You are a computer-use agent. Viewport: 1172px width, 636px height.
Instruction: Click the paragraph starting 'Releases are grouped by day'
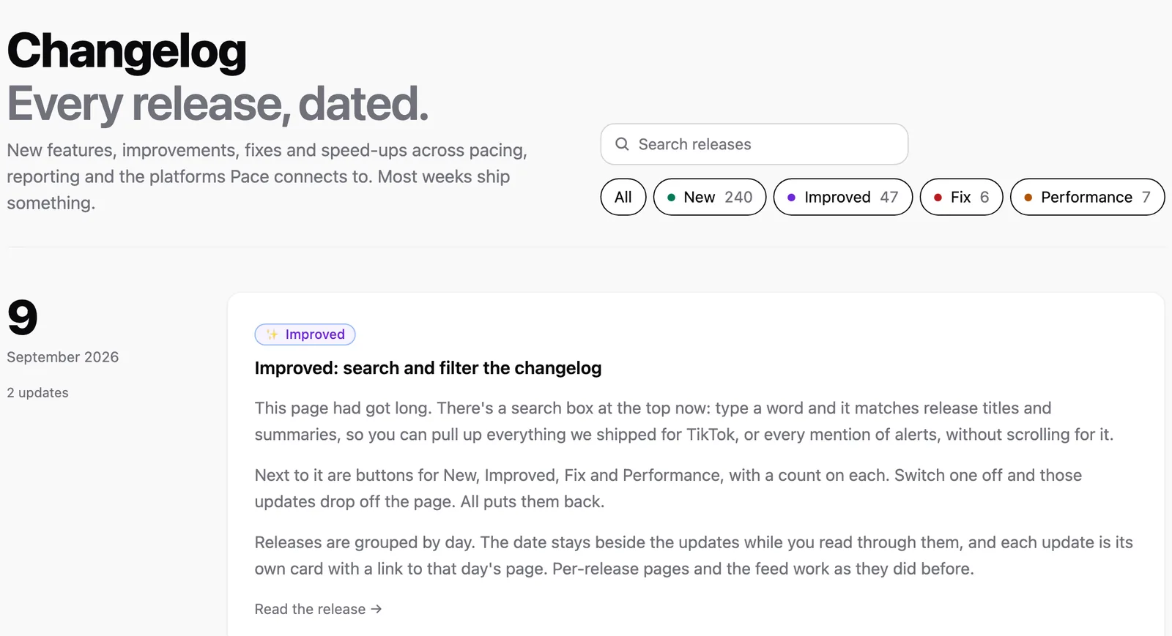[694, 555]
